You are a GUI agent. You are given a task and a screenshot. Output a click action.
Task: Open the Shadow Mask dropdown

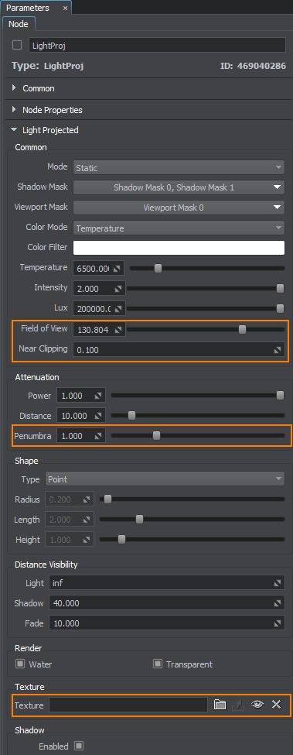179,188
